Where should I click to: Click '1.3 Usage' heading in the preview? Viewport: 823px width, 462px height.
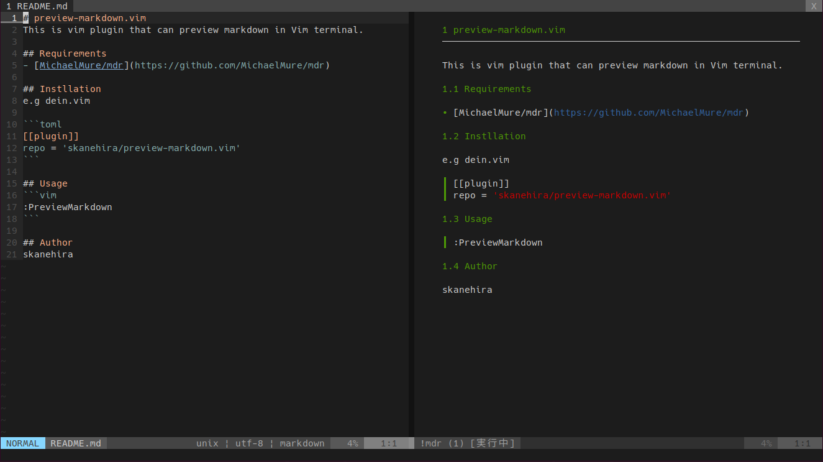[x=467, y=219]
